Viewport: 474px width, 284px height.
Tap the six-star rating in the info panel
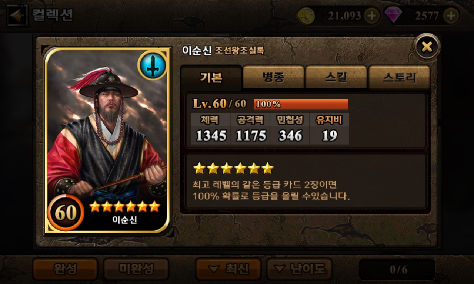pos(233,168)
